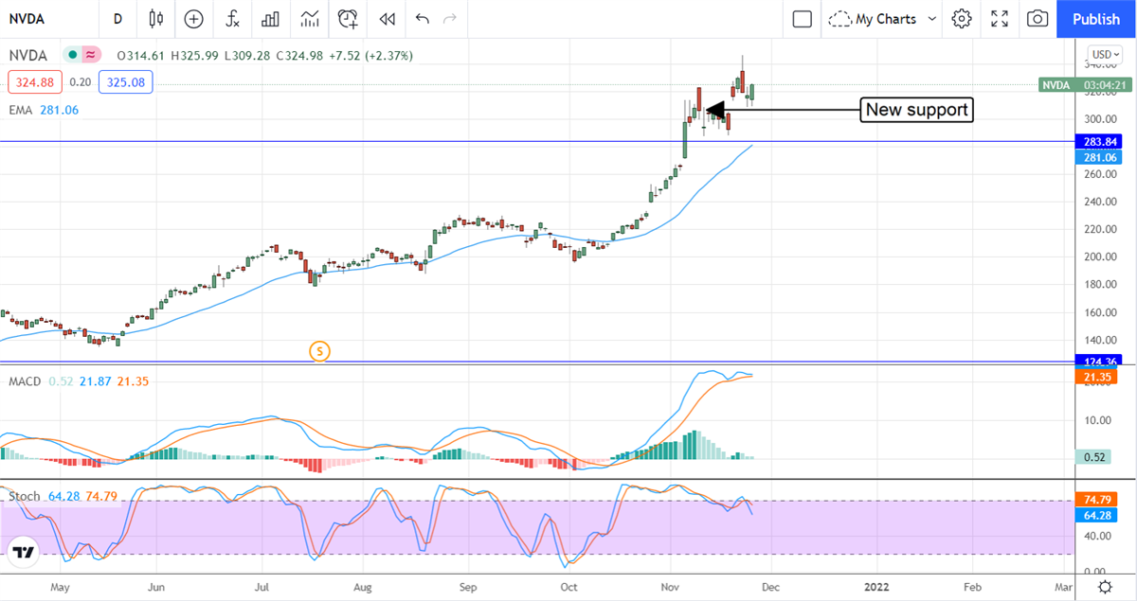
Task: Click the orange S split marker
Action: pyautogui.click(x=320, y=352)
